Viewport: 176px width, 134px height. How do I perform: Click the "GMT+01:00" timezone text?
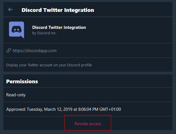coord(110,109)
